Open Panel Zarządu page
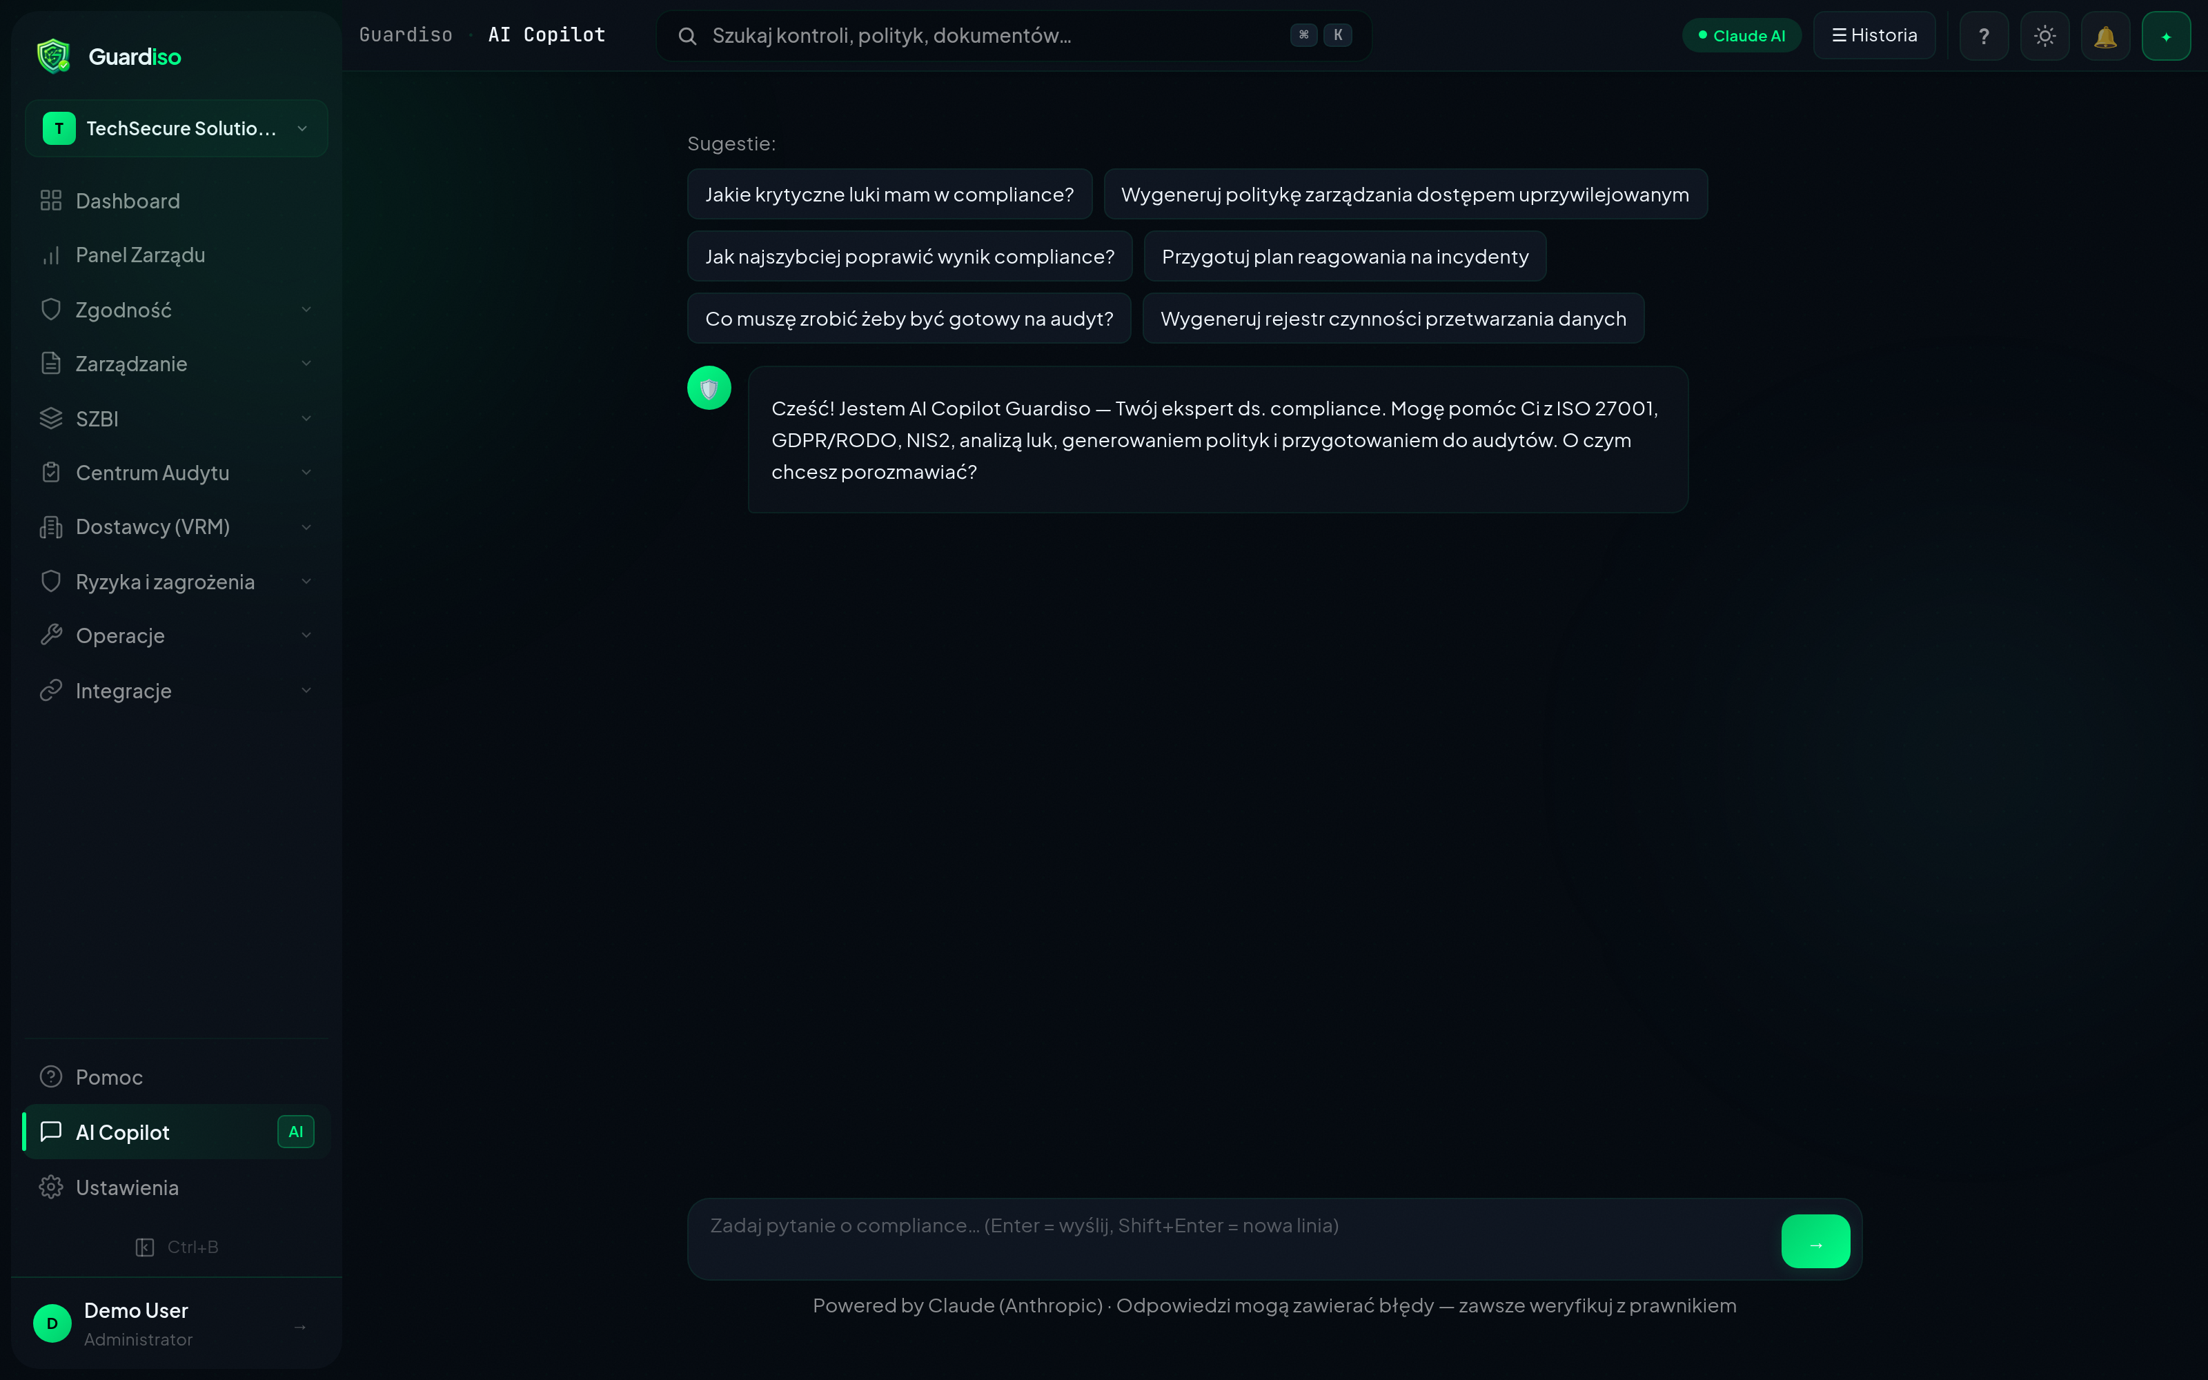This screenshot has width=2208, height=1380. pos(141,255)
